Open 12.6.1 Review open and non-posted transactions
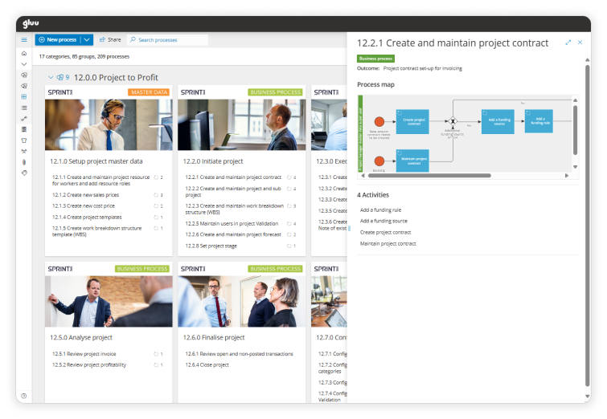The image size is (607, 419). [x=239, y=354]
